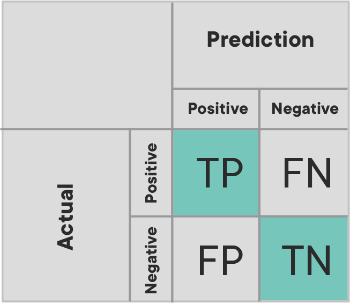Click the TP true positive cell
The height and width of the screenshot is (303, 350).
tap(216, 173)
